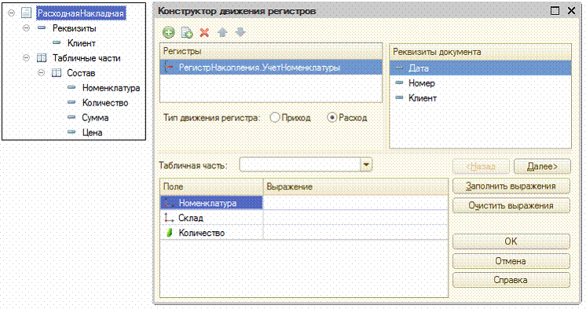Click the Заполнить выражения button
Viewport: 586px width, 309px height.
click(x=511, y=186)
